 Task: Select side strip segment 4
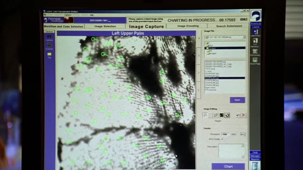pos(199,90)
